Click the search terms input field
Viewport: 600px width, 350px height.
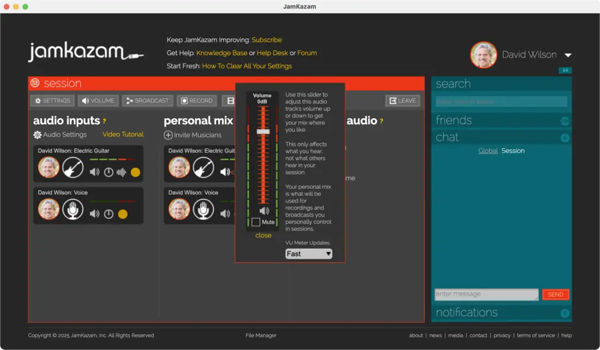[x=501, y=102]
